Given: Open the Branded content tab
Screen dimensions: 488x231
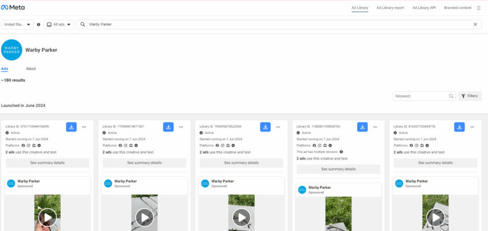Looking at the screenshot, I should (457, 8).
